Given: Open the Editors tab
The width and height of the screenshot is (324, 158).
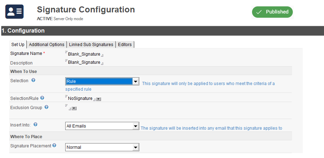Looking at the screenshot, I should tap(125, 44).
